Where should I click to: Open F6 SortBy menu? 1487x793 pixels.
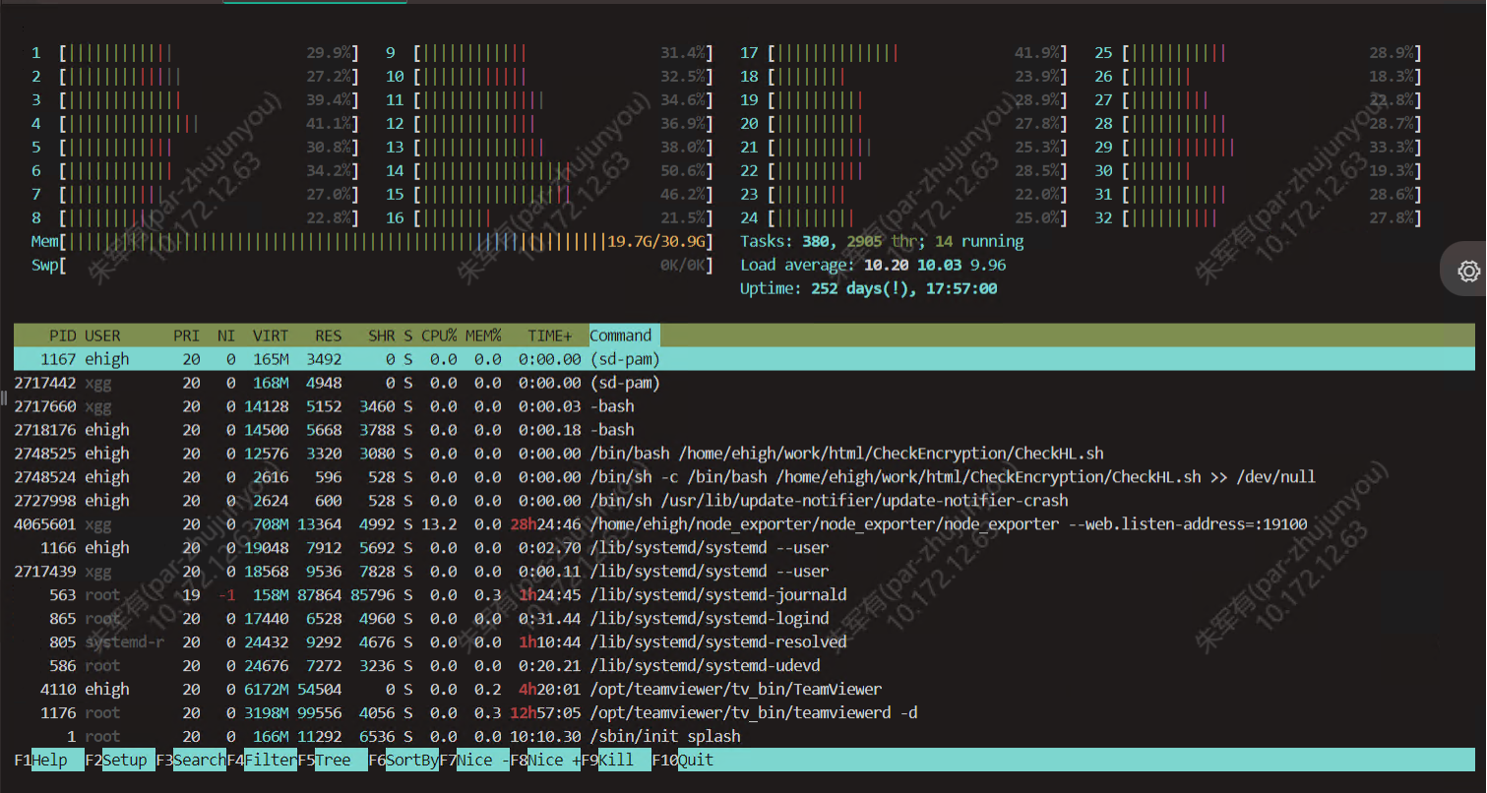click(404, 760)
